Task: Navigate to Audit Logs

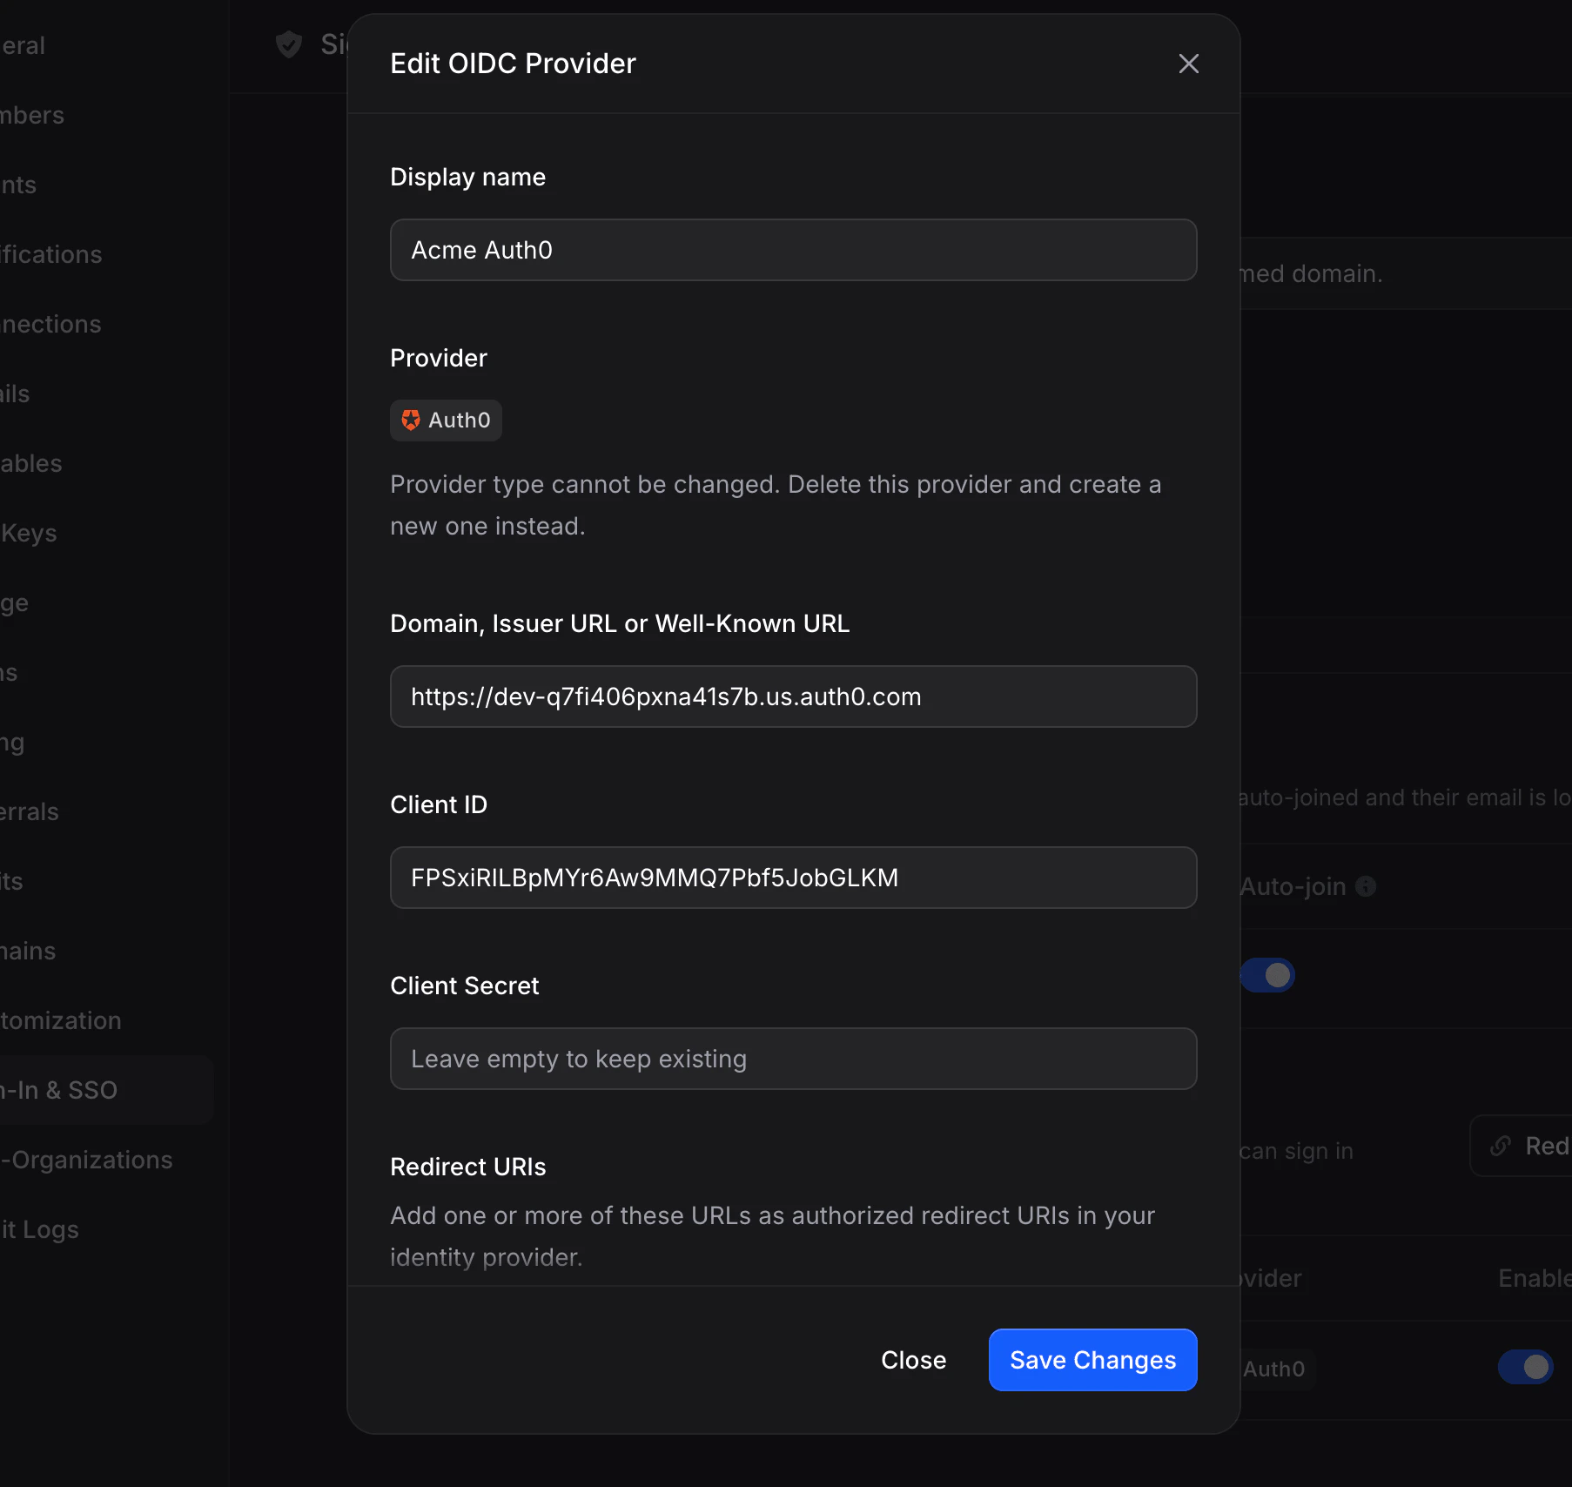Action: click(x=39, y=1229)
